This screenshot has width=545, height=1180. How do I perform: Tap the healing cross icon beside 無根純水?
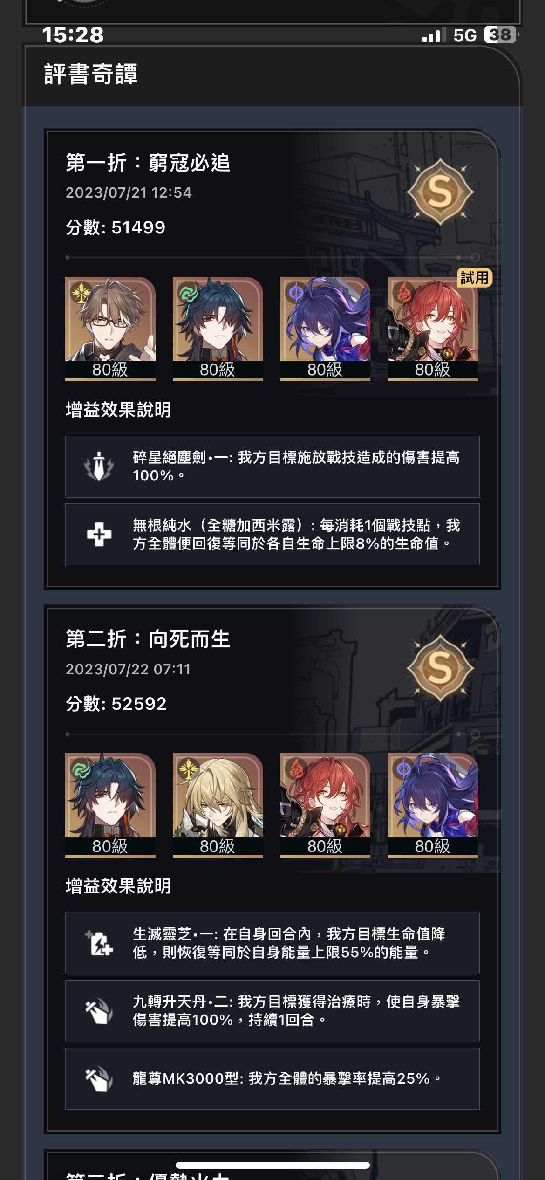click(x=99, y=534)
